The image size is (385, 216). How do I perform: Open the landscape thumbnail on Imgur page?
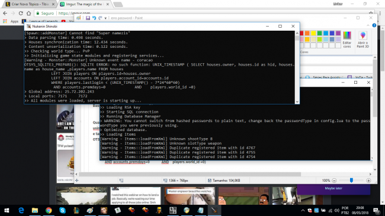(x=82, y=196)
